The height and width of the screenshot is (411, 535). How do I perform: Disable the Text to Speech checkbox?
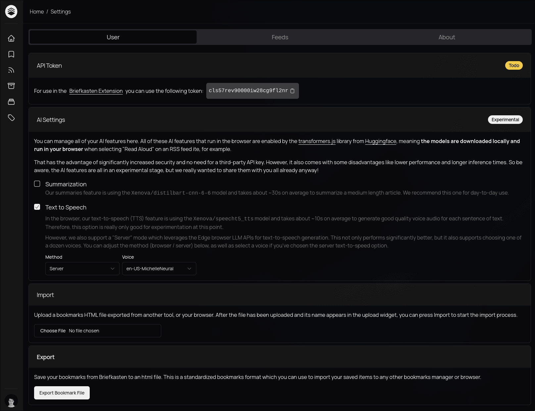[x=37, y=207]
